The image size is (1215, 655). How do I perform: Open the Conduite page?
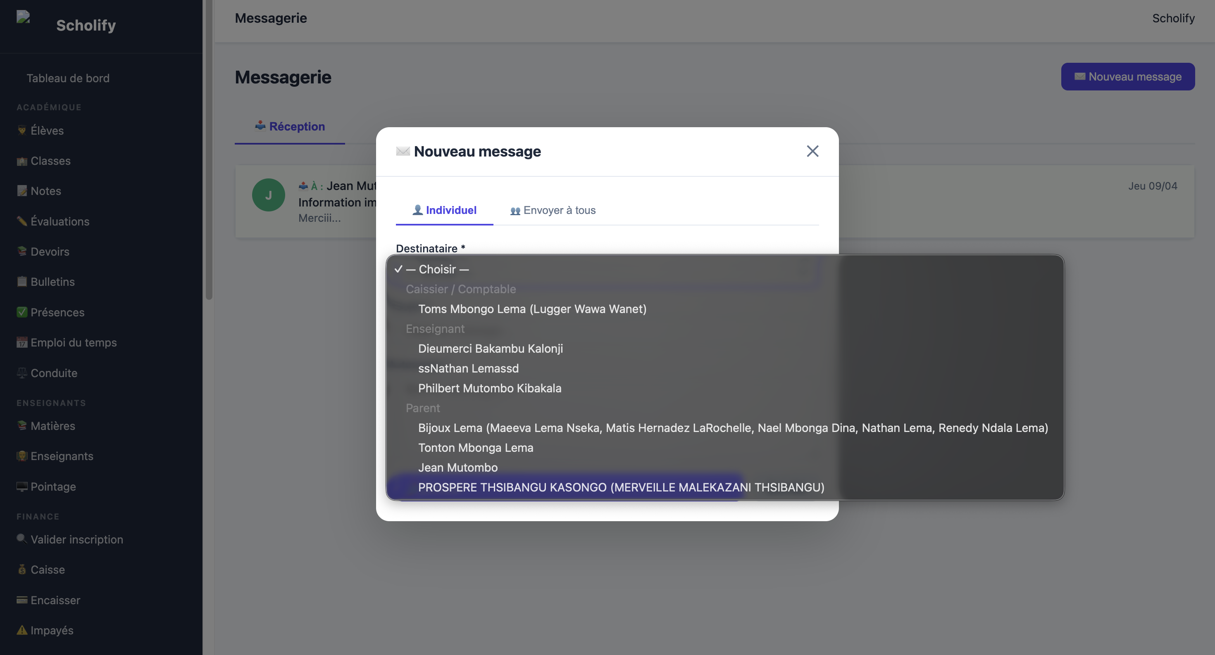(x=54, y=373)
